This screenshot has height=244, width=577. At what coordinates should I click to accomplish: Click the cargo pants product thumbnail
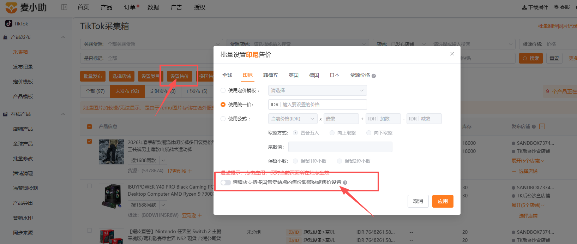(x=112, y=152)
